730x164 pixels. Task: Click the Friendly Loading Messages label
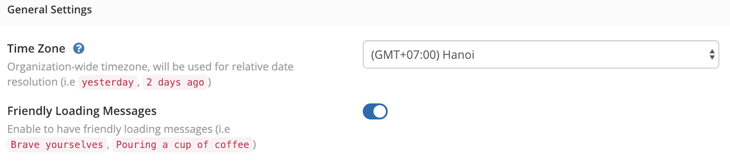[82, 111]
